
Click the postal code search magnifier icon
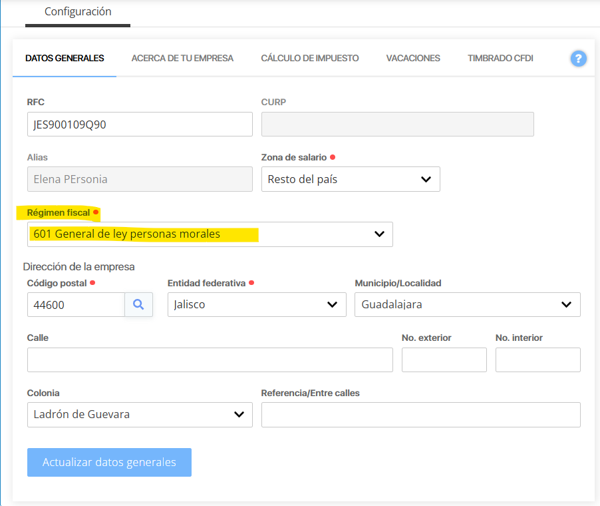pyautogui.click(x=138, y=304)
